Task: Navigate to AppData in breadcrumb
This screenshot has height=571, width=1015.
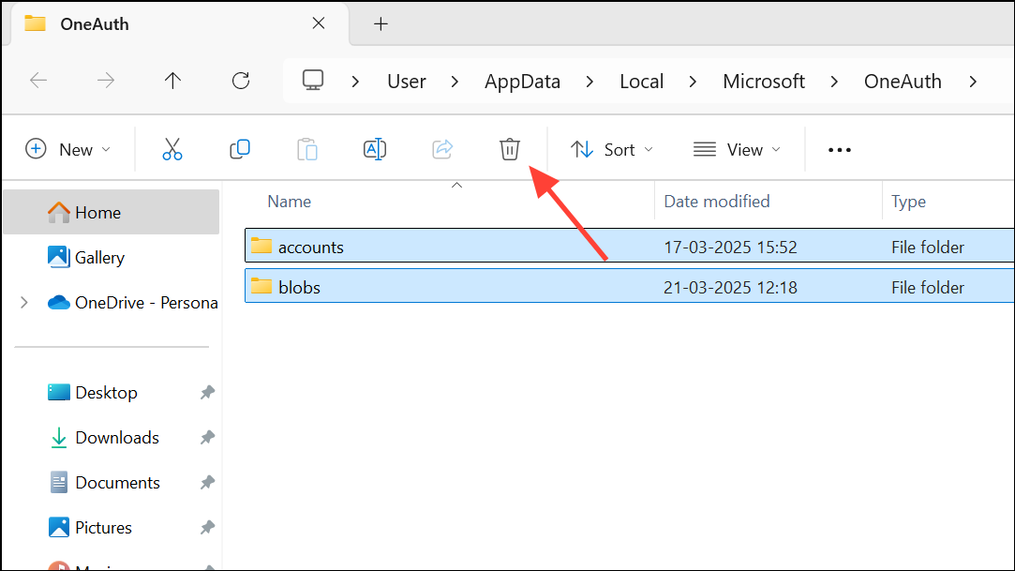Action: point(522,82)
